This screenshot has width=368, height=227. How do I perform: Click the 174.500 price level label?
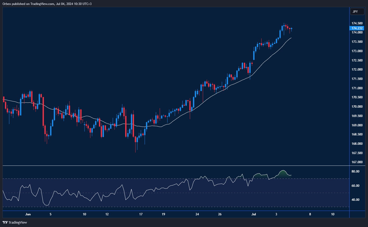[x=357, y=23]
